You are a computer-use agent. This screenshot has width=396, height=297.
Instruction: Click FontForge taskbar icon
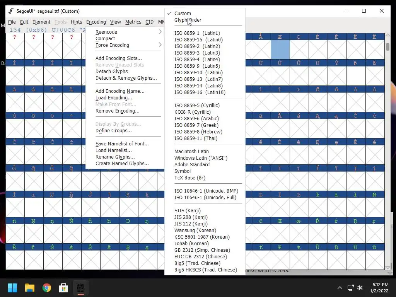pyautogui.click(x=80, y=288)
